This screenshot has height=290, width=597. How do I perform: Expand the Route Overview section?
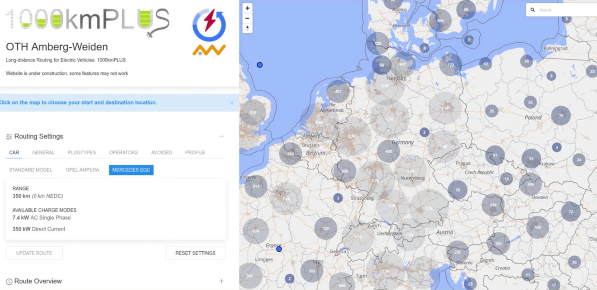[221, 281]
